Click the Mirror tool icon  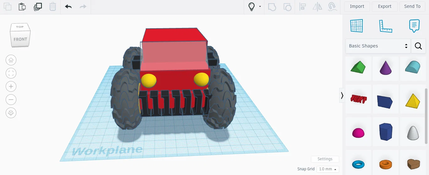(318, 7)
